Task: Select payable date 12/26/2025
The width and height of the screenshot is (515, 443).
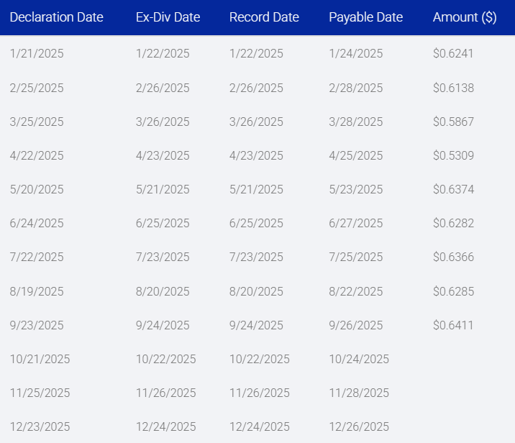Action: coord(359,426)
